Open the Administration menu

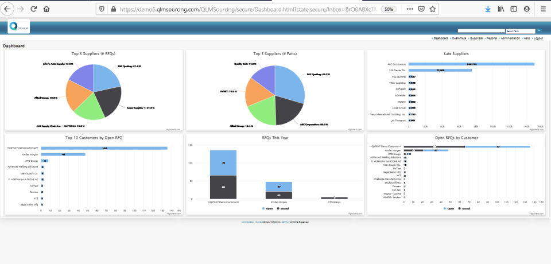(510, 38)
